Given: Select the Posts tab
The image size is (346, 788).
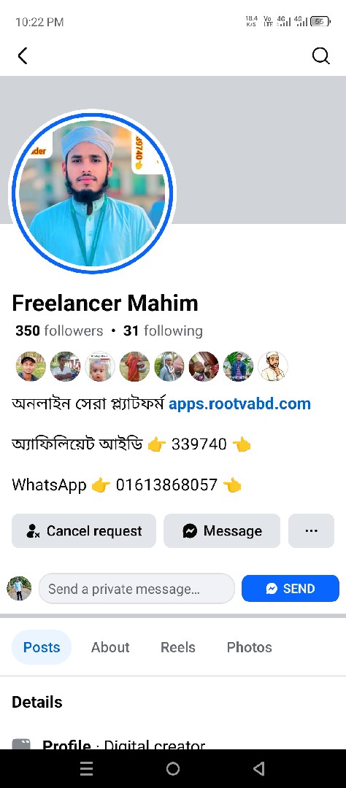Looking at the screenshot, I should [x=42, y=647].
